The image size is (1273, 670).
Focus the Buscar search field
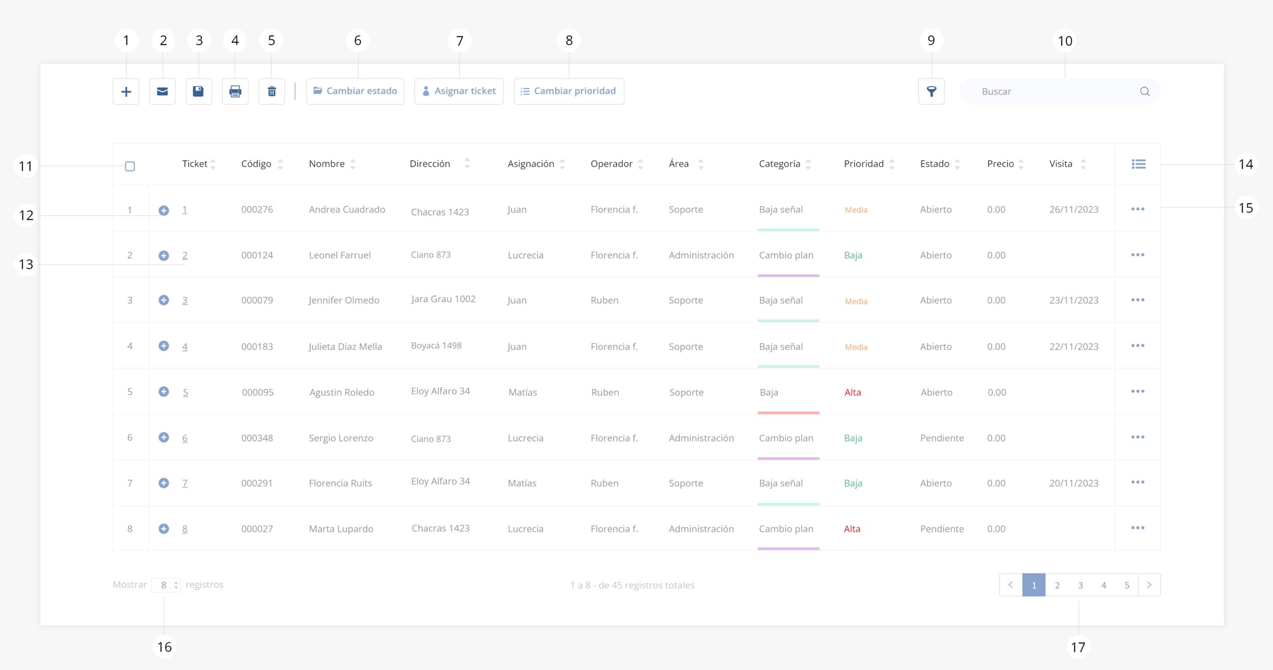pyautogui.click(x=1060, y=91)
